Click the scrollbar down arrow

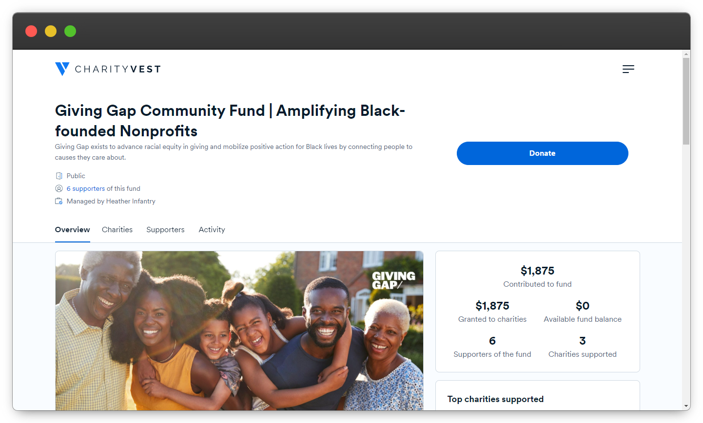click(x=686, y=406)
